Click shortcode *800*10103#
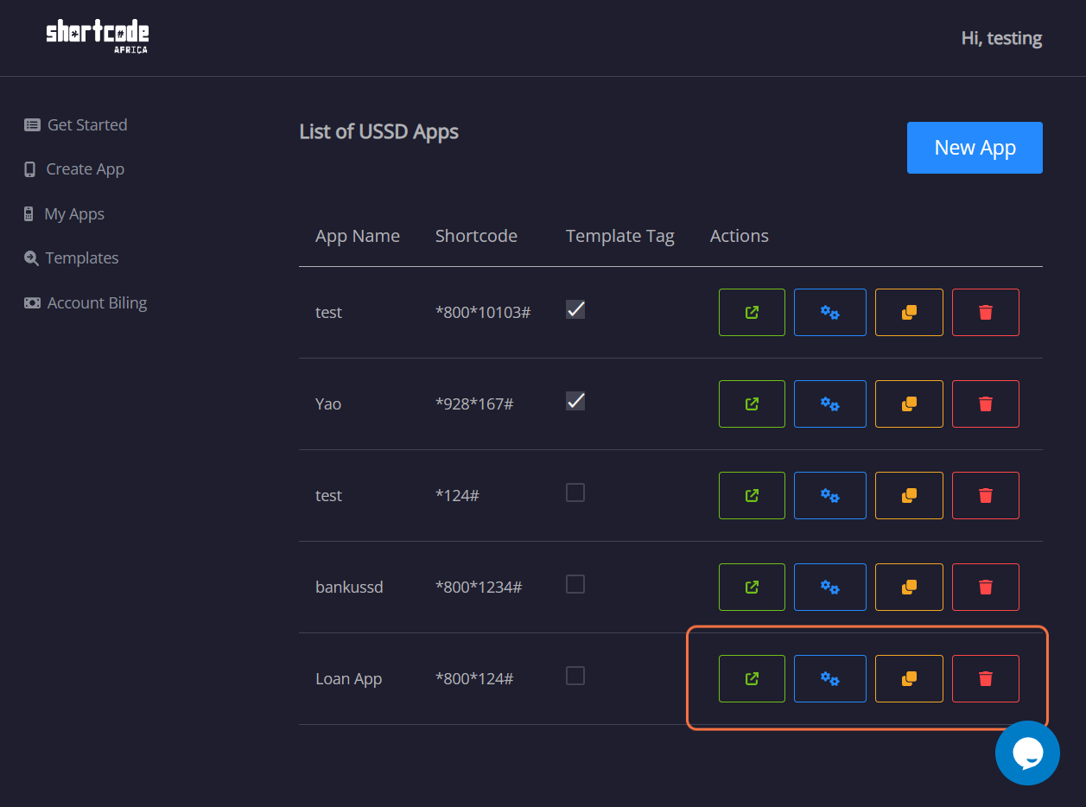 pos(483,312)
